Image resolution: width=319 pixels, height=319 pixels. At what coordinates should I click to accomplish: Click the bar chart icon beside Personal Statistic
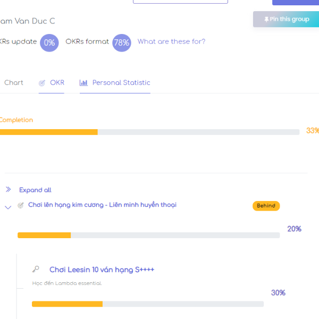click(83, 83)
